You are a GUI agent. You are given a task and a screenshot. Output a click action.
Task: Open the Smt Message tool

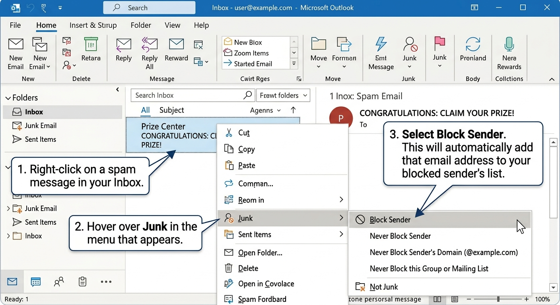381,52
